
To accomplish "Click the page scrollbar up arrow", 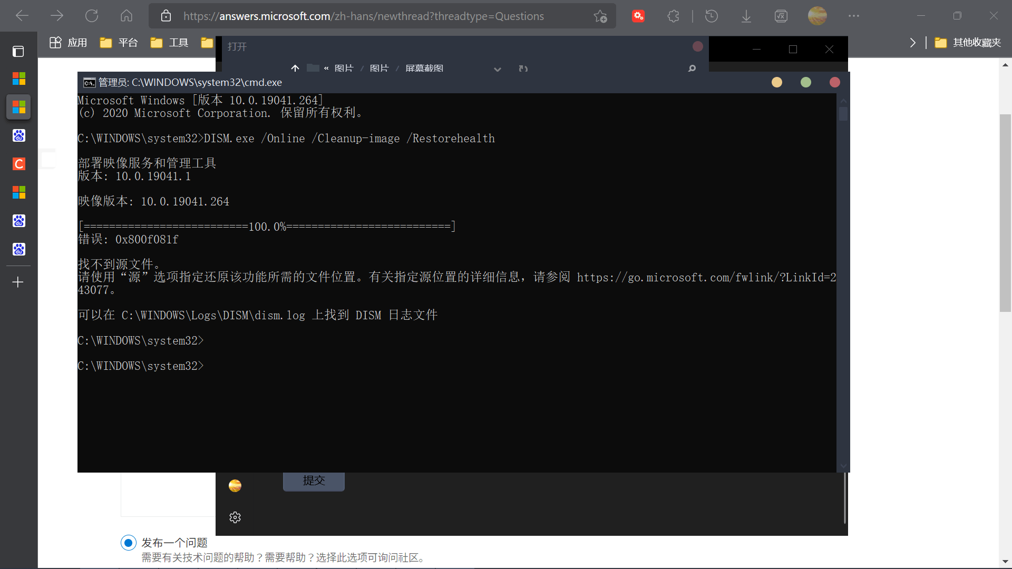I will [x=1005, y=65].
